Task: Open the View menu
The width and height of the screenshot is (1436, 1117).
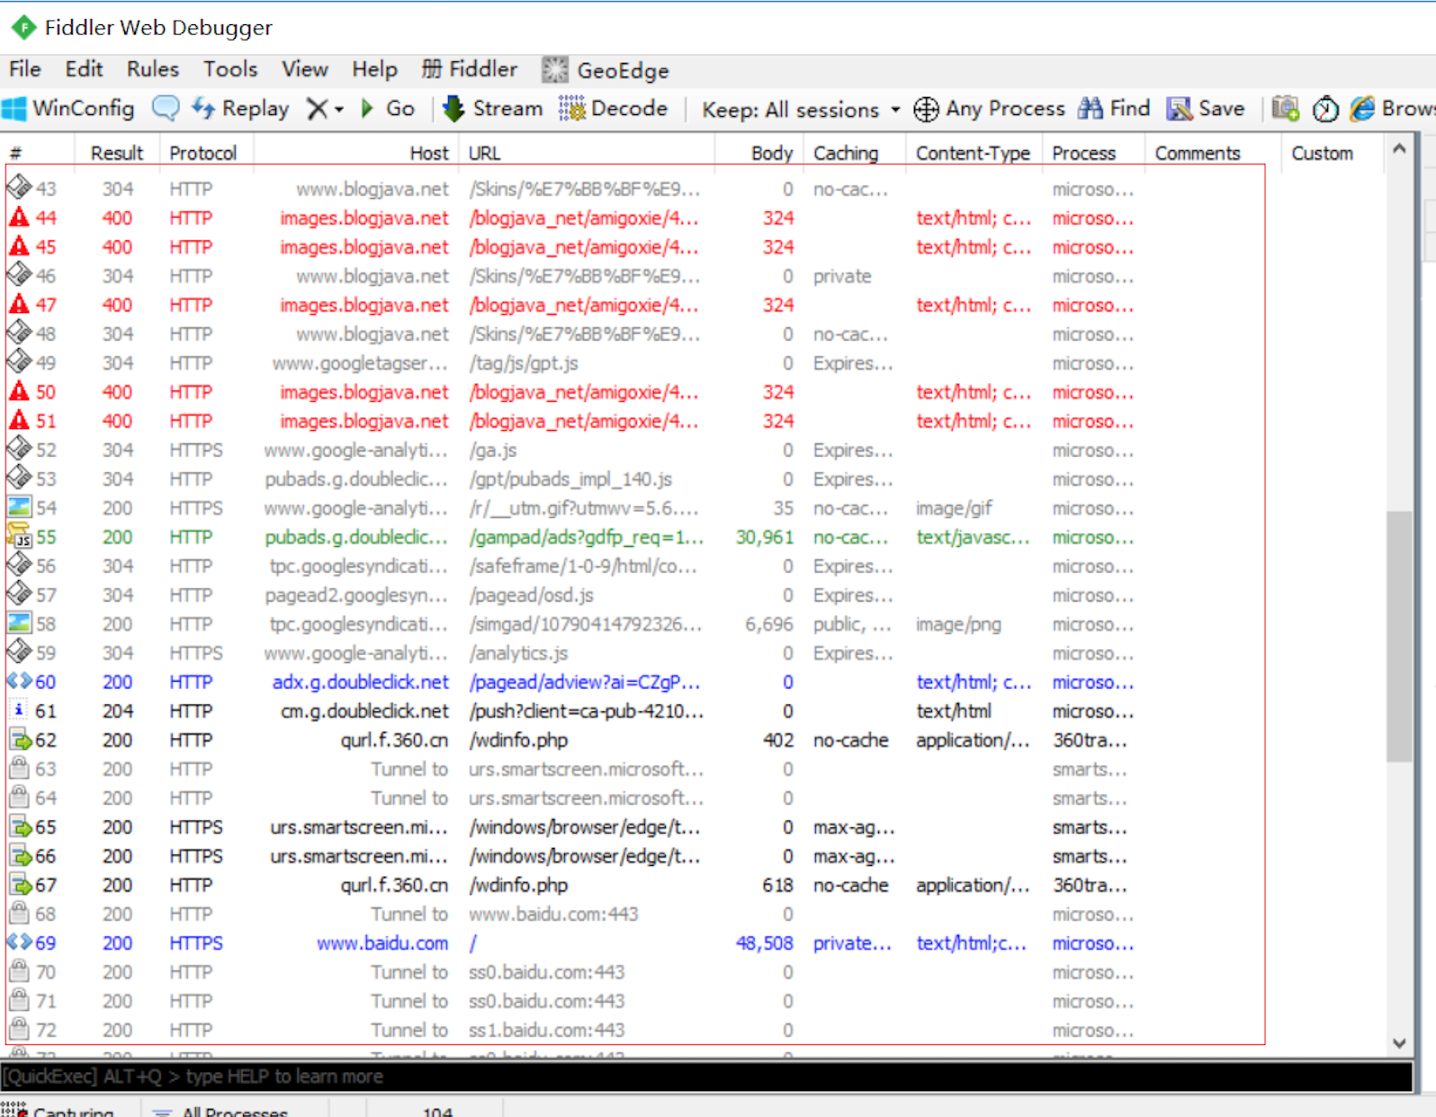Action: tap(305, 69)
